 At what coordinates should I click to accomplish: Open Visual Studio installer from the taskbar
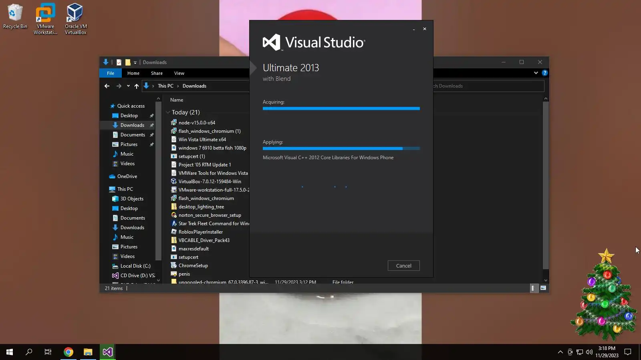107,352
